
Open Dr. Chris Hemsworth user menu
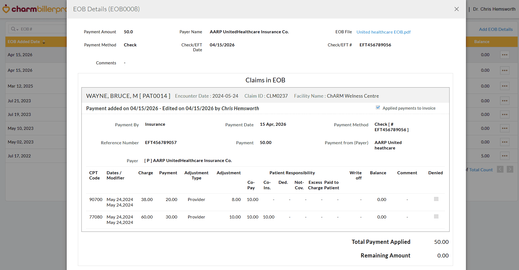coord(494,9)
